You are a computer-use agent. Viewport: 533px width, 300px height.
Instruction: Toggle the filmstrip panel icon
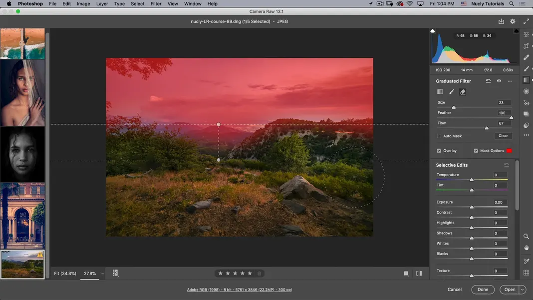click(x=115, y=273)
